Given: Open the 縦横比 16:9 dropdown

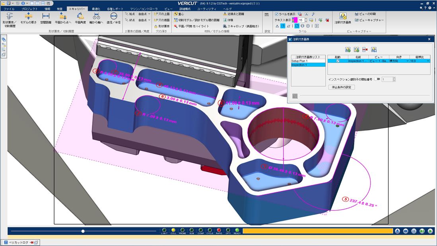Looking at the screenshot, I should point(420,61).
